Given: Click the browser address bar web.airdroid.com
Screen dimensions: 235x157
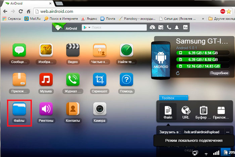Looking at the screenshot, I should click(x=127, y=11).
